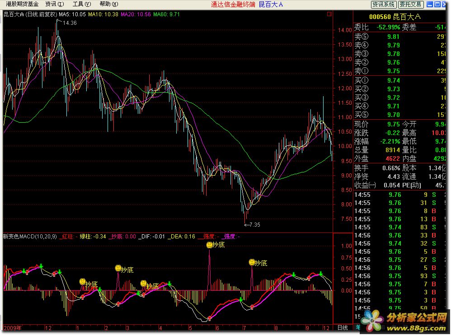Click the 现价 9.75 value

[x=394, y=124]
